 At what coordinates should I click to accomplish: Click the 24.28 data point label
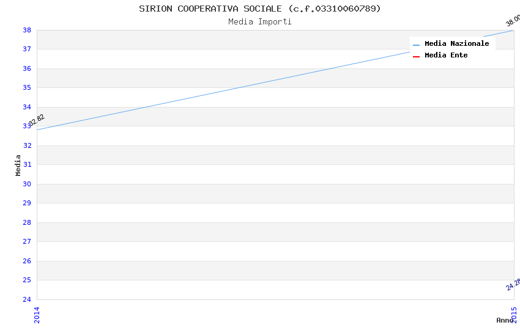click(513, 284)
